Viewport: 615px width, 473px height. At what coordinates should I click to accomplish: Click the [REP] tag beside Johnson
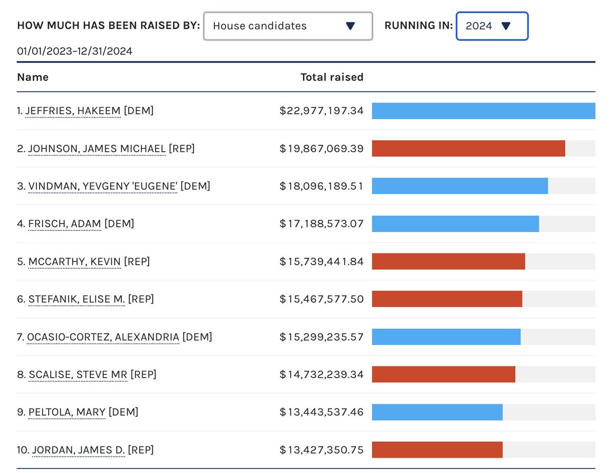(x=182, y=148)
